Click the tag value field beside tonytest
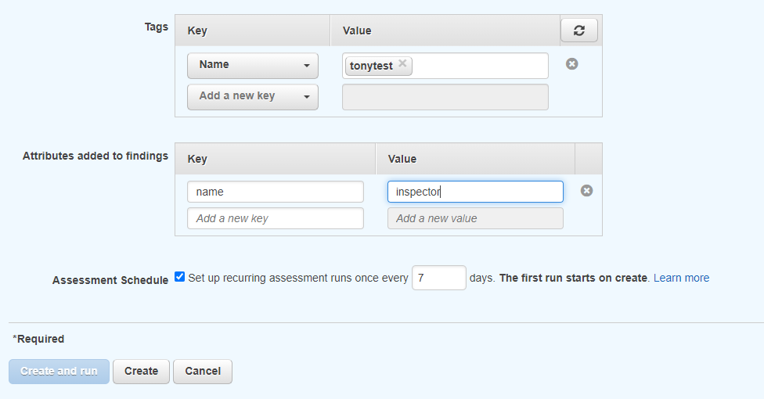 (x=479, y=66)
